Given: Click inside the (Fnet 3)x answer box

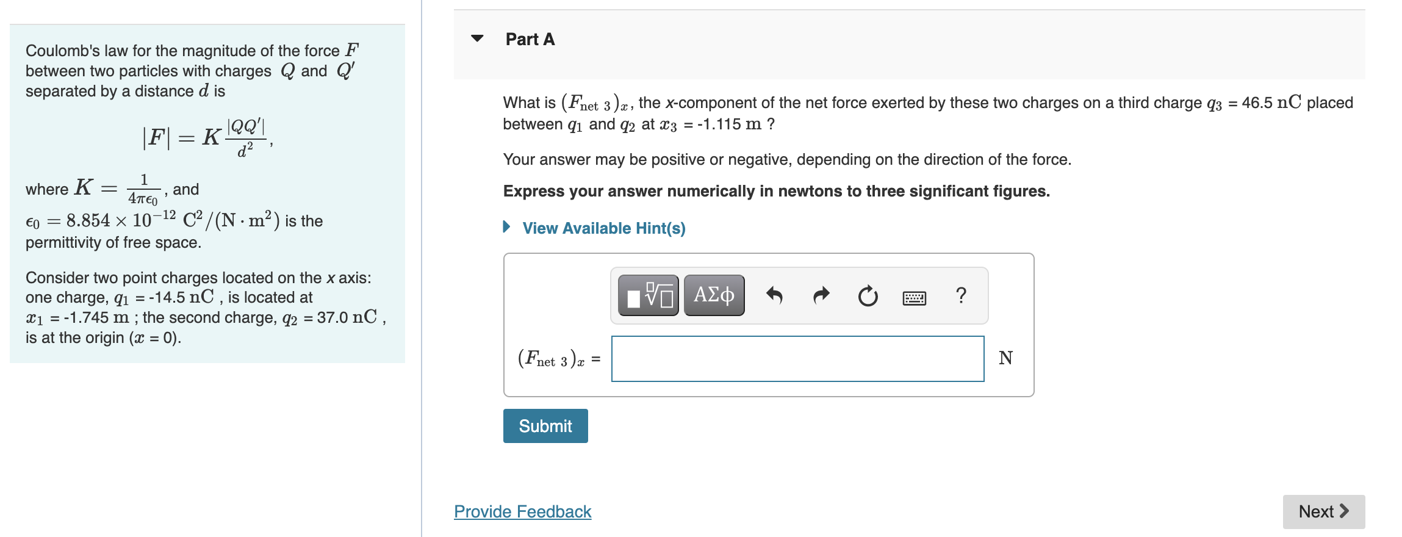Looking at the screenshot, I should [797, 358].
